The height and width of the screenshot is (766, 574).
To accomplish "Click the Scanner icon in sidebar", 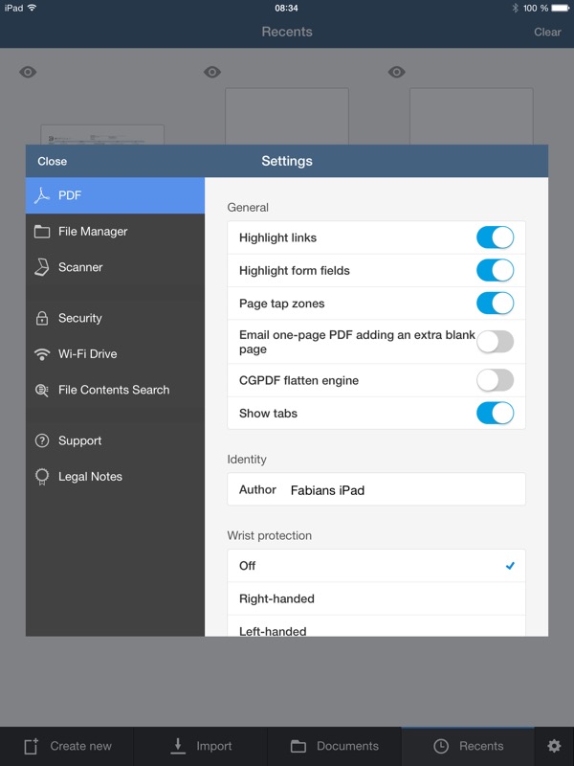I will [x=41, y=267].
